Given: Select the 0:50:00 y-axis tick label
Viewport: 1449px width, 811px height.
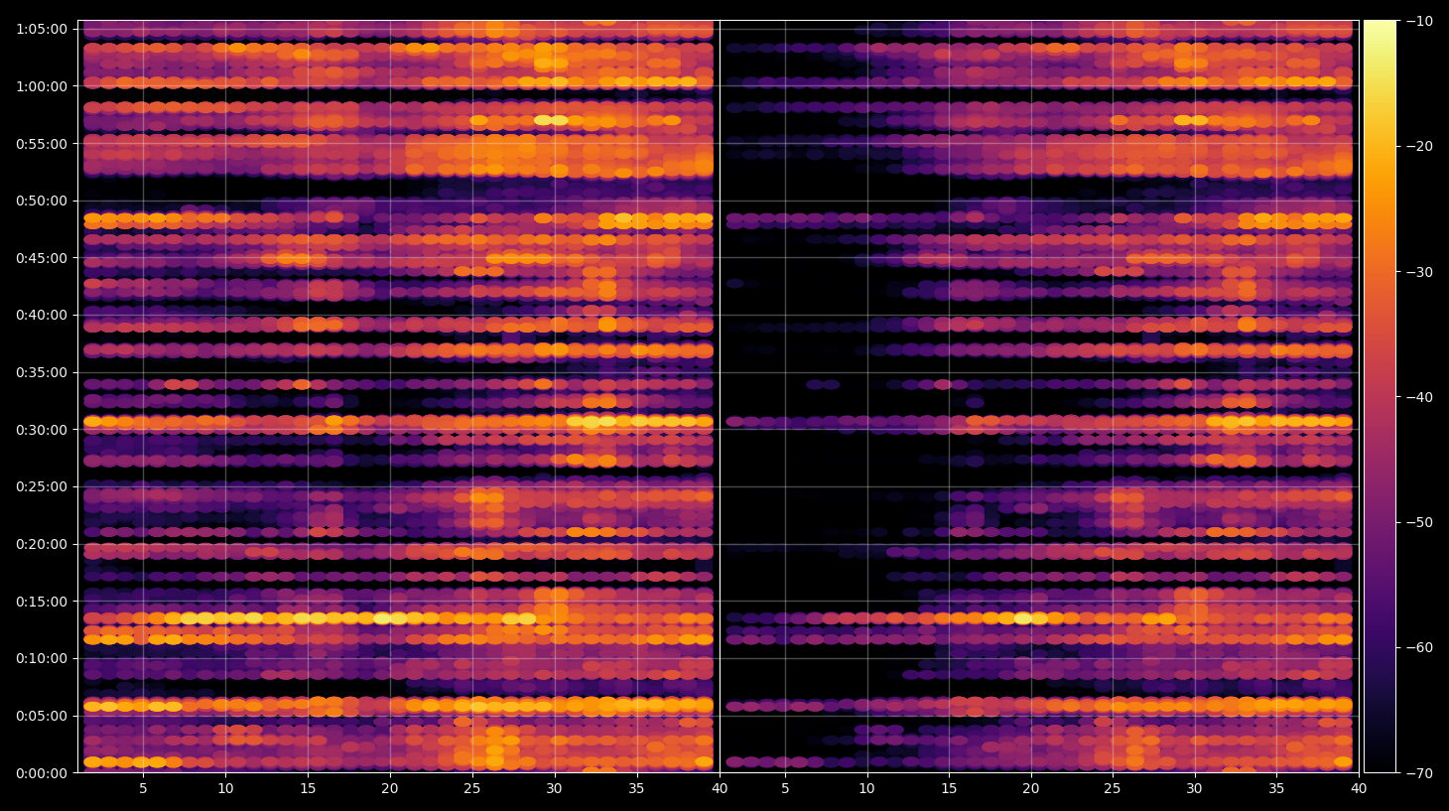Looking at the screenshot, I should click(x=42, y=201).
